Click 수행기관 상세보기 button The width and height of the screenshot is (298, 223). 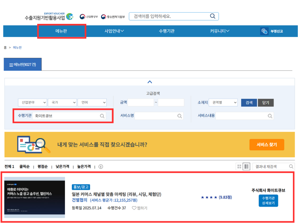pyautogui.click(x=268, y=201)
